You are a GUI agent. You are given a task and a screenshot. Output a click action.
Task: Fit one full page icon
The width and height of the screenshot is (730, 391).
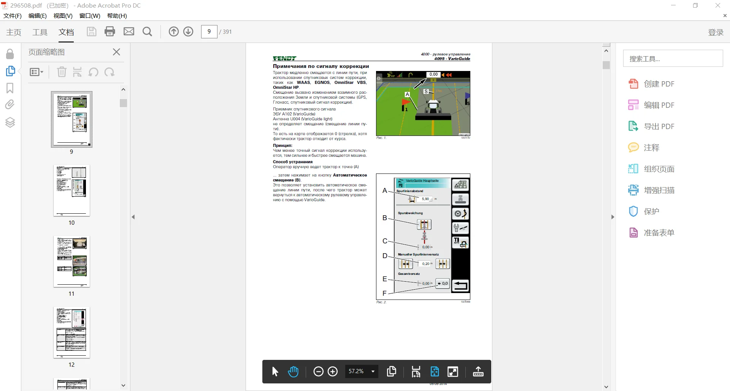pos(435,372)
